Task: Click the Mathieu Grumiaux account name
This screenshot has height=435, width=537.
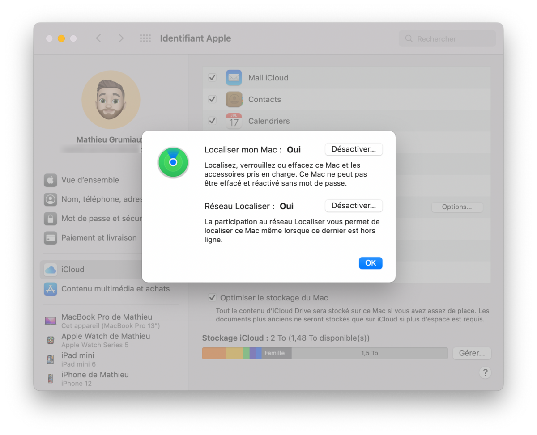Action: pyautogui.click(x=109, y=139)
